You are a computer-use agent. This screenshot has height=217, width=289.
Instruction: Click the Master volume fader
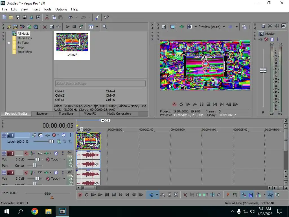[263, 70]
